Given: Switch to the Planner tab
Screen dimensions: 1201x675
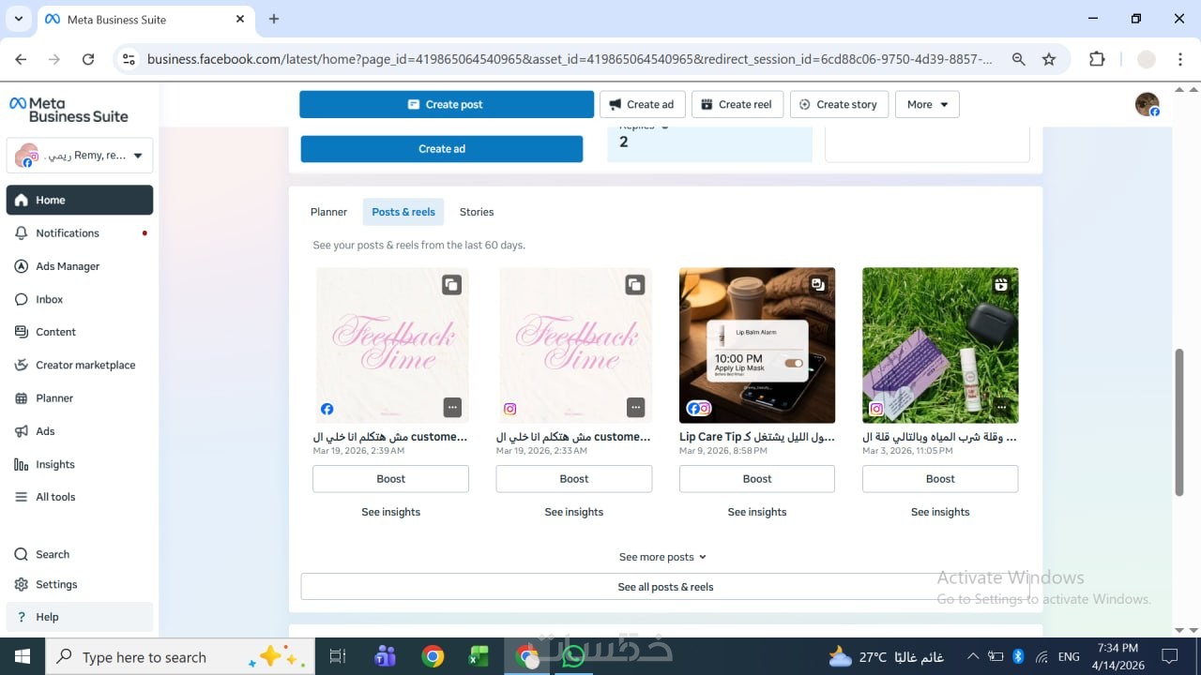Looking at the screenshot, I should click(x=328, y=212).
